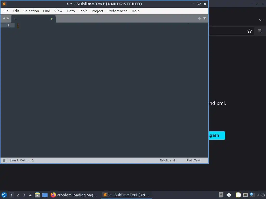This screenshot has width=266, height=199.
Task: Click line number 1 in the gutter
Action: point(8,25)
